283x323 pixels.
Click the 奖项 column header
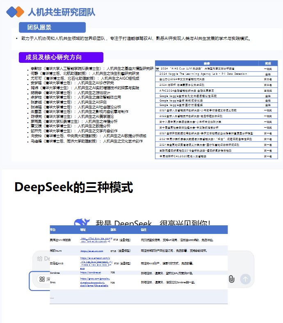(x=268, y=64)
